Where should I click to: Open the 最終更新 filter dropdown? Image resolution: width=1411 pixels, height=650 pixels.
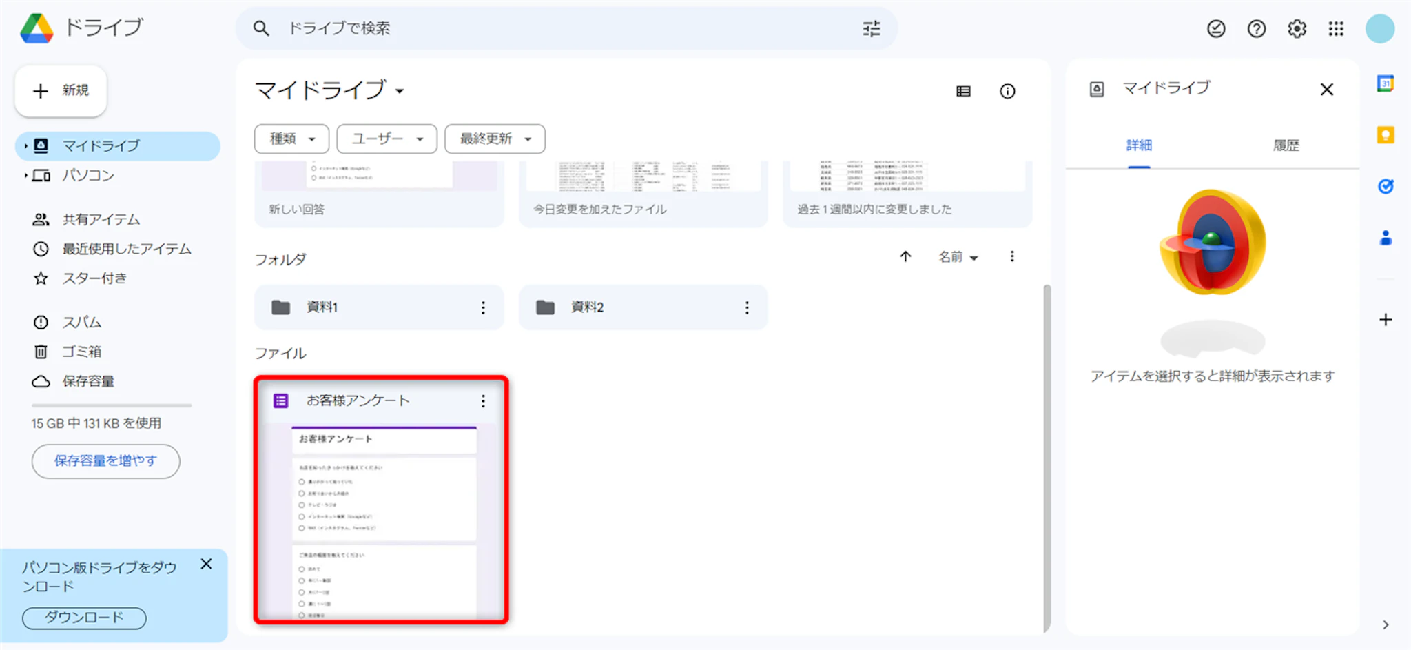tap(495, 139)
